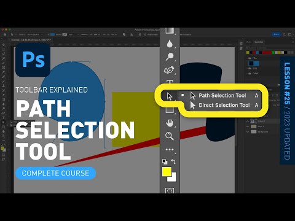Image resolution: width=295 pixels, height=221 pixels.
Task: Click the Search Swatches field
Action: [x=269, y=48]
